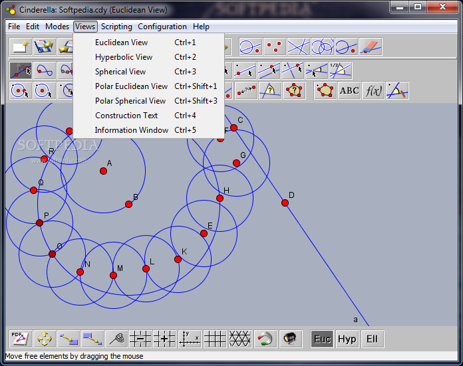Choose Hyperbolic View from menu
This screenshot has height=366, width=463.
click(x=148, y=57)
